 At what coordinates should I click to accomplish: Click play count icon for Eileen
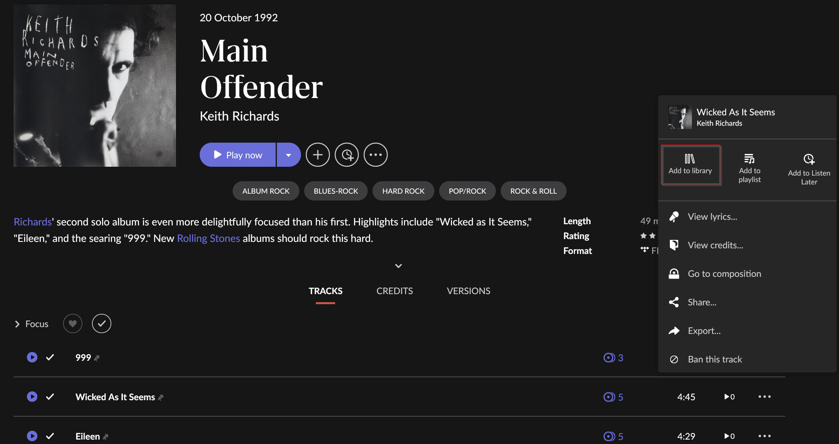click(729, 436)
